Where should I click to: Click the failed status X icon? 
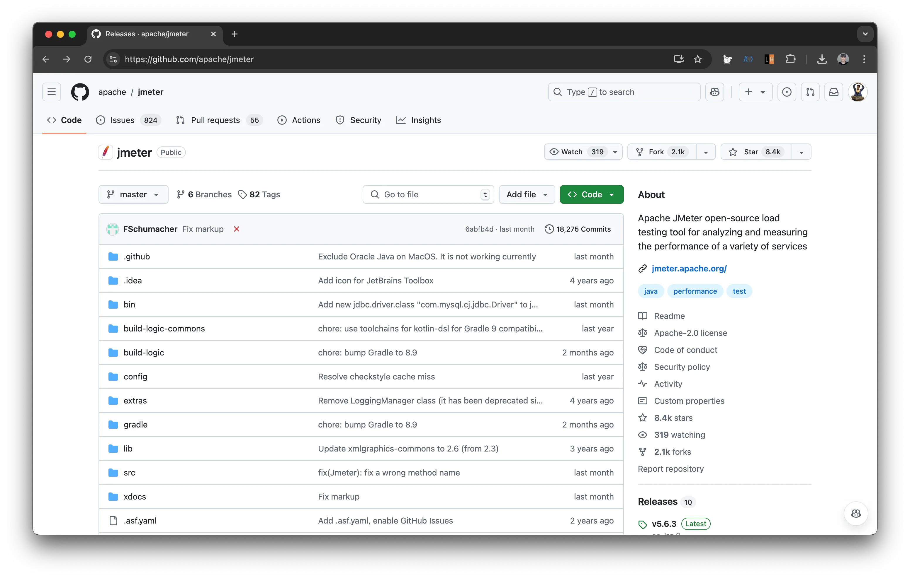point(237,229)
